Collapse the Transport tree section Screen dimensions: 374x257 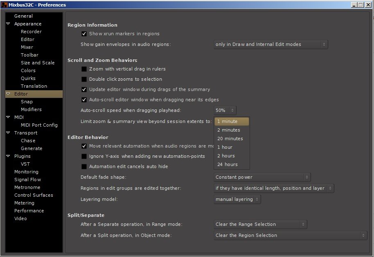[8, 132]
